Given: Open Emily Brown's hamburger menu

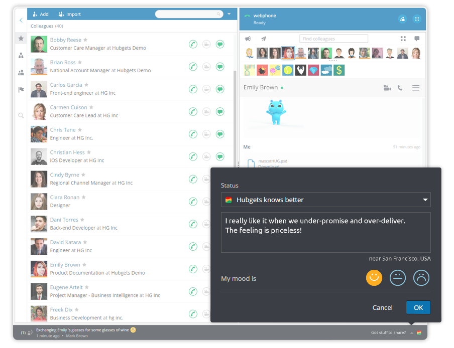Looking at the screenshot, I should coord(416,88).
